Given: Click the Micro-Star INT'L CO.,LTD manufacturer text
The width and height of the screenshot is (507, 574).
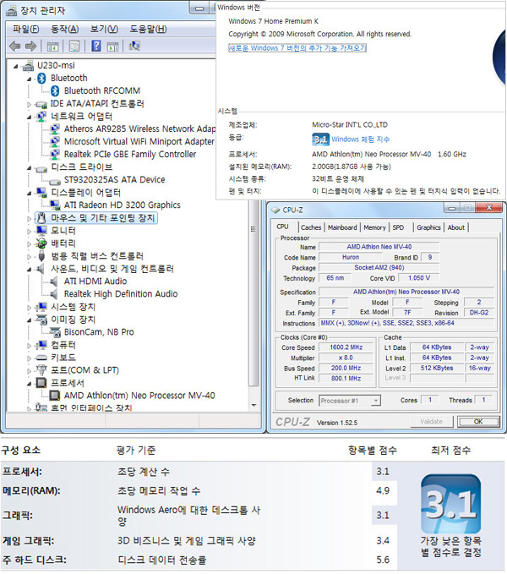Looking at the screenshot, I should point(350,125).
